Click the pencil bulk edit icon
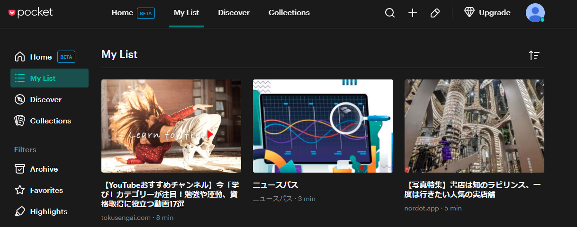The image size is (577, 227). click(435, 13)
